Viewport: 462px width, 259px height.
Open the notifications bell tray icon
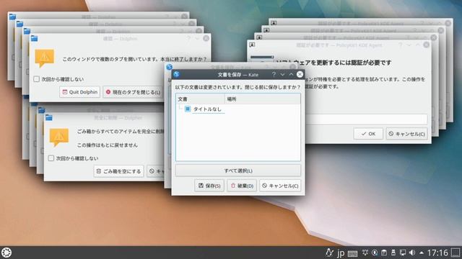(365, 253)
